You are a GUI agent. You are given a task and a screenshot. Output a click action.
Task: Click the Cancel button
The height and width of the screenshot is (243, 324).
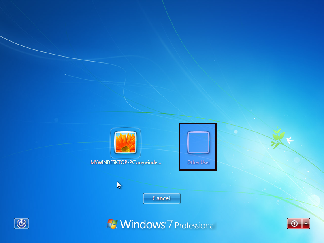click(x=162, y=198)
